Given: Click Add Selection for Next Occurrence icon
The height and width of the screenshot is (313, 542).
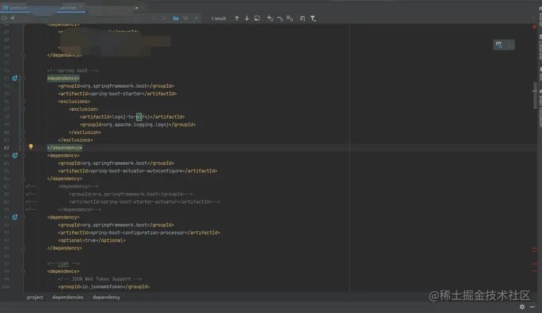Looking at the screenshot, I should [x=270, y=18].
